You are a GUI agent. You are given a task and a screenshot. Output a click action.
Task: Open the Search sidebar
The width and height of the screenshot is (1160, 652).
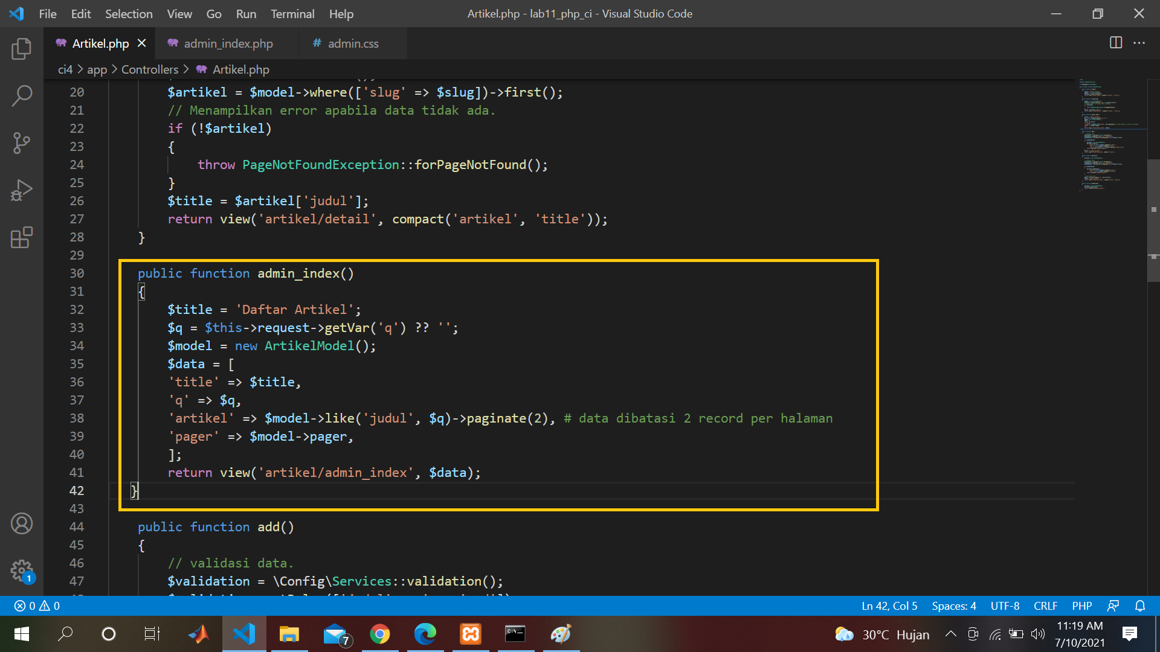pos(22,95)
